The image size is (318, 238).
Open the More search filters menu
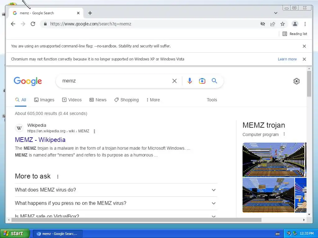click(153, 100)
